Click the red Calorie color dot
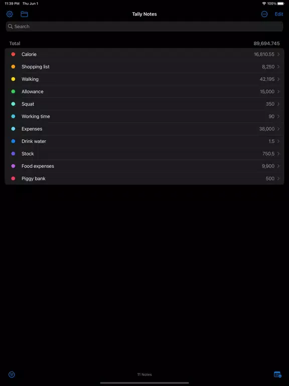 click(x=13, y=54)
